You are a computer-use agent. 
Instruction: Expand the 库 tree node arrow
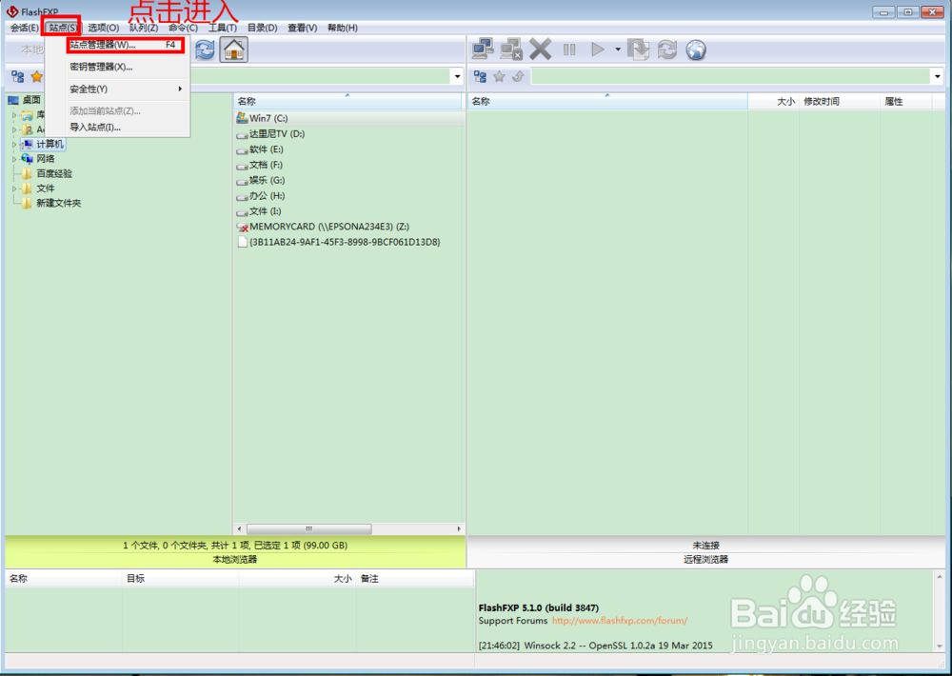(x=14, y=115)
